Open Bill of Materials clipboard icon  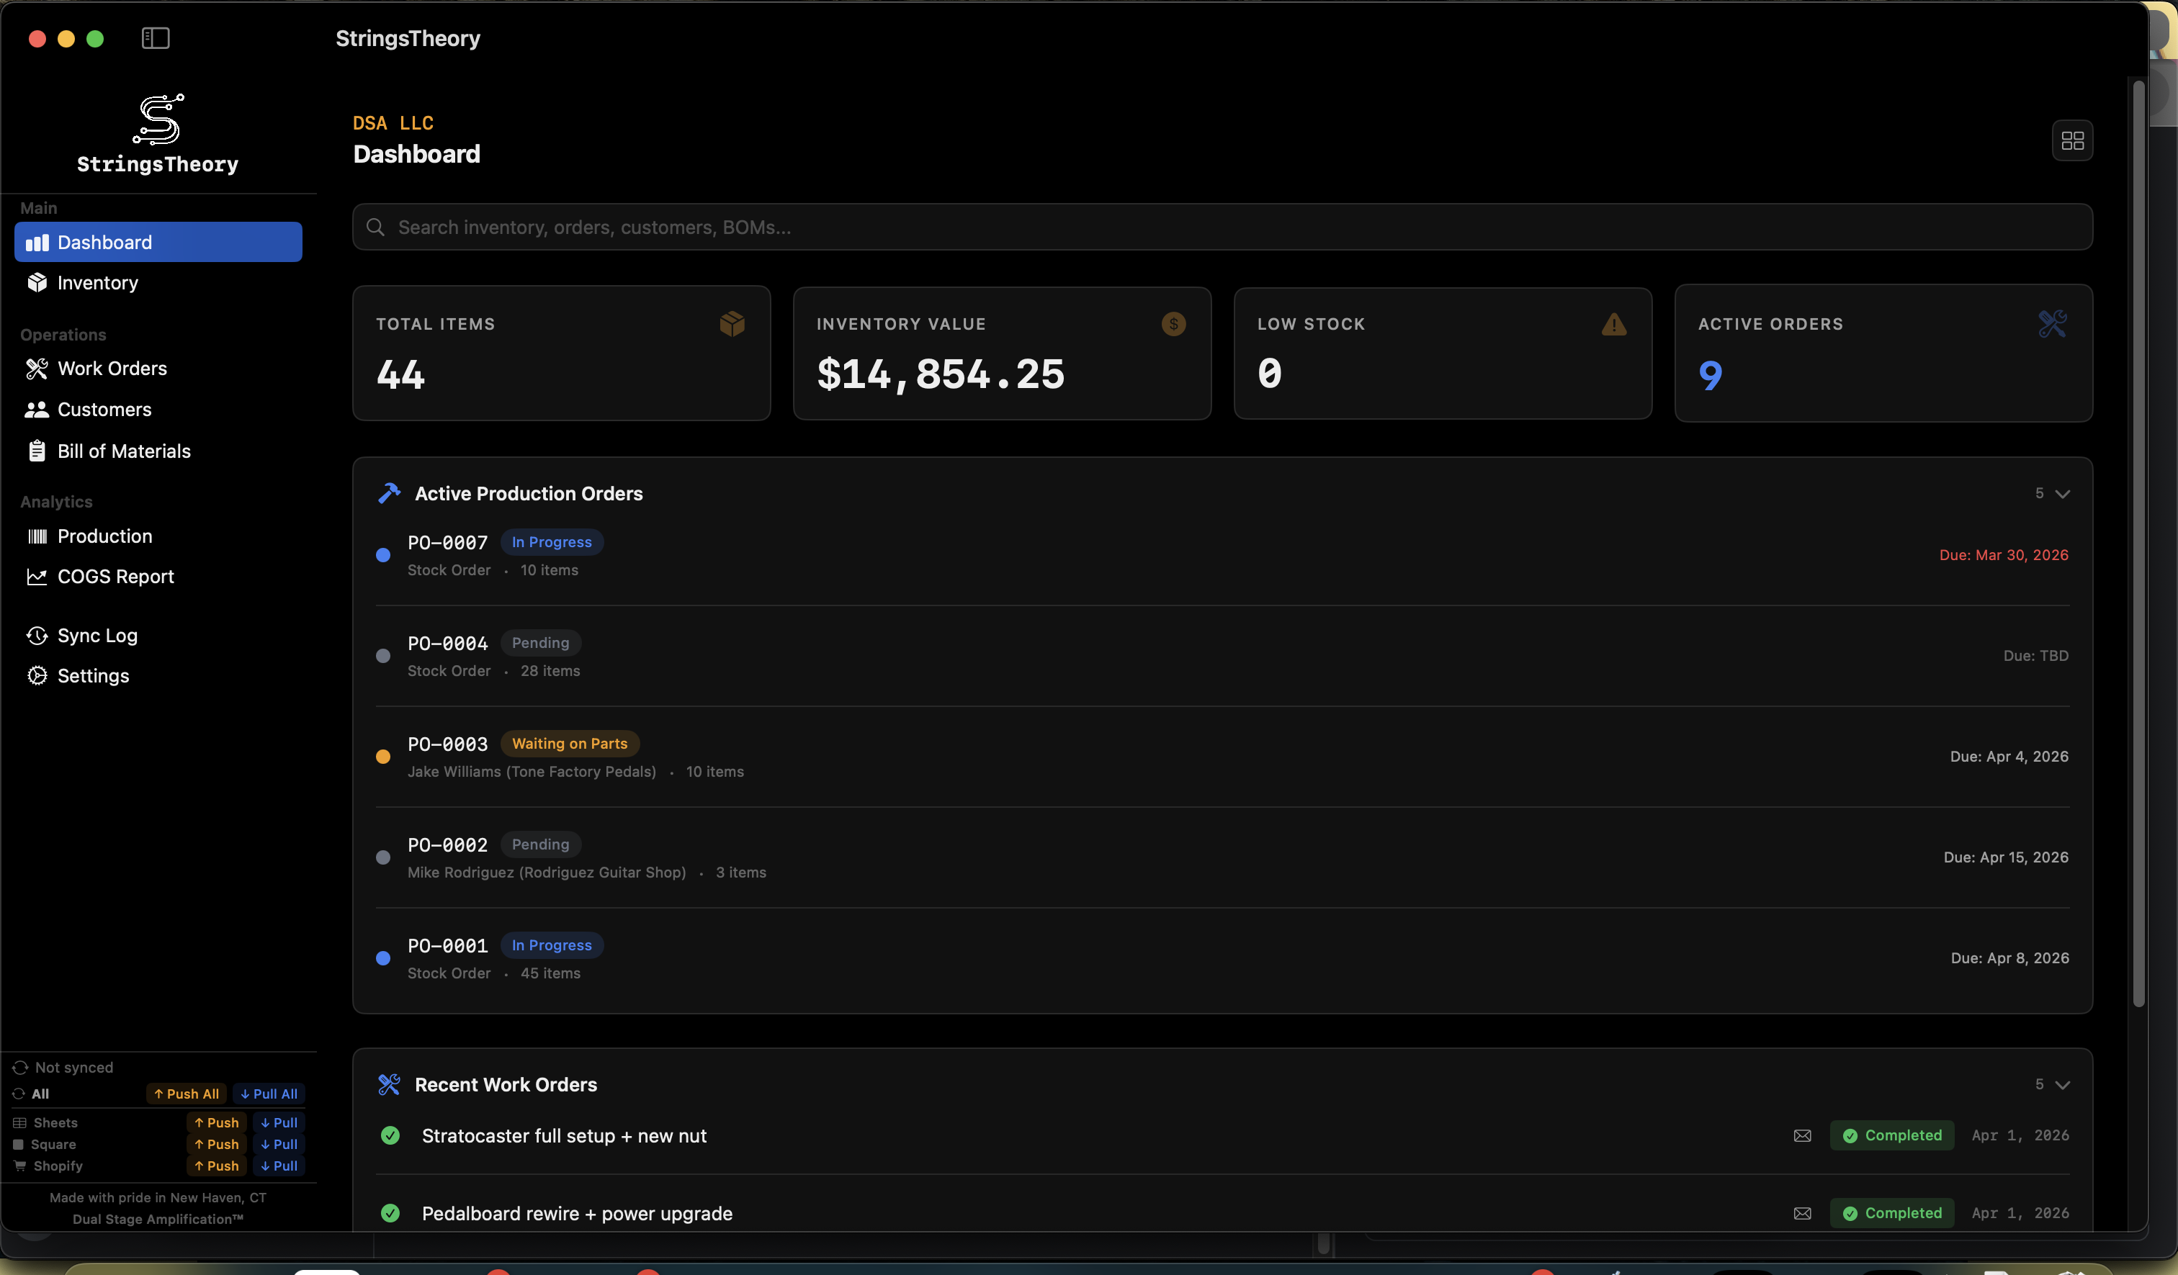pyautogui.click(x=36, y=450)
